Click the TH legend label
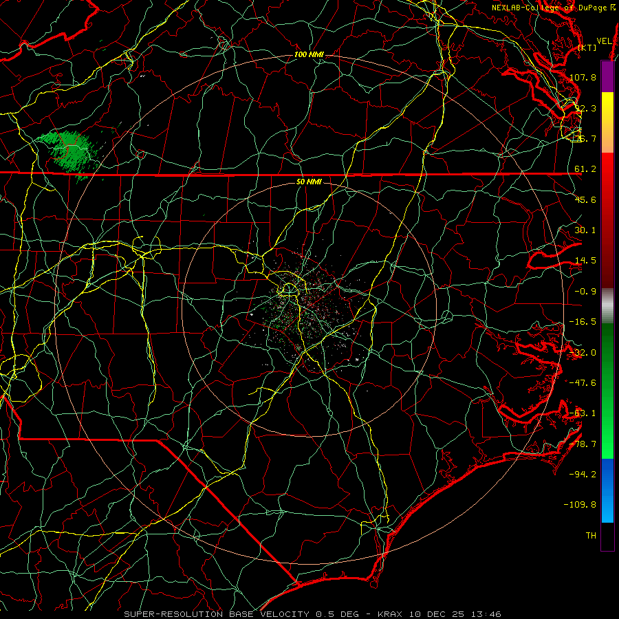 [x=591, y=535]
